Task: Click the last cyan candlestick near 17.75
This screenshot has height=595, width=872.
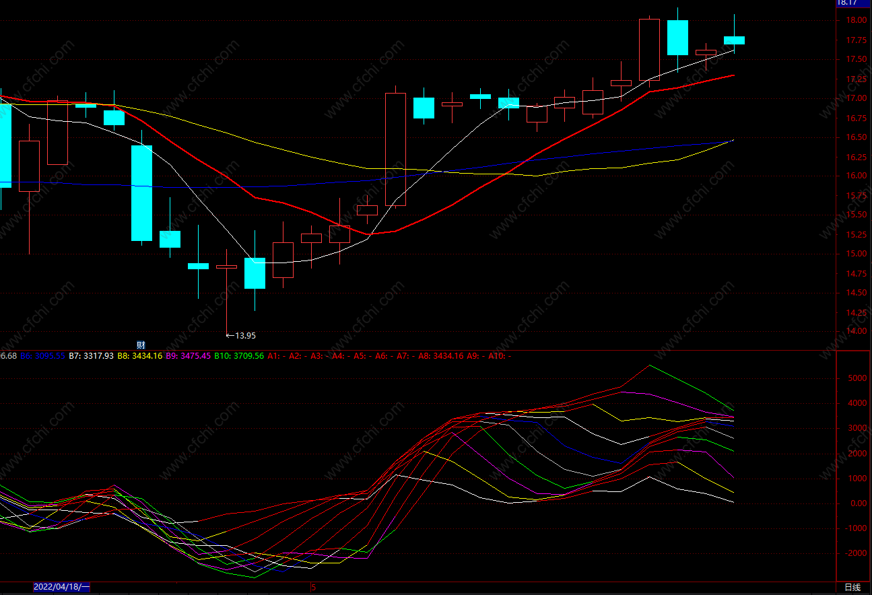Action: coord(734,40)
